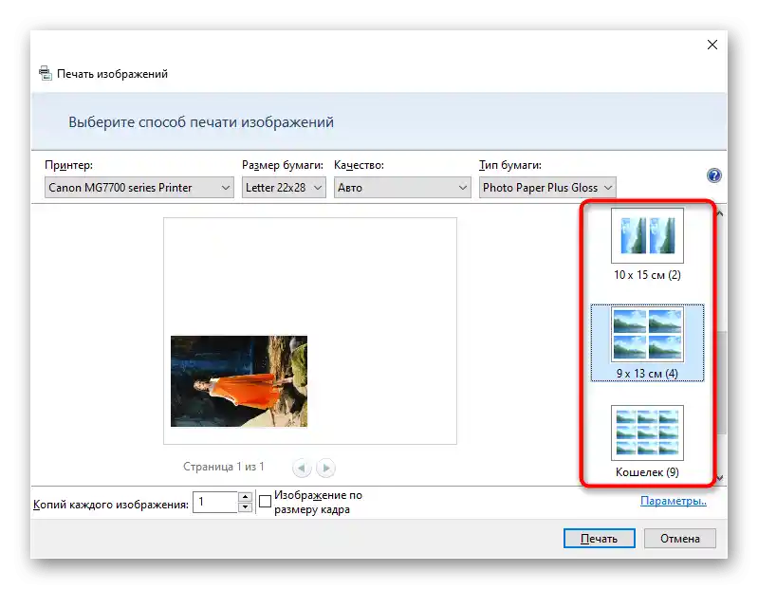Click the Печать button
This screenshot has width=758, height=589.
[599, 539]
